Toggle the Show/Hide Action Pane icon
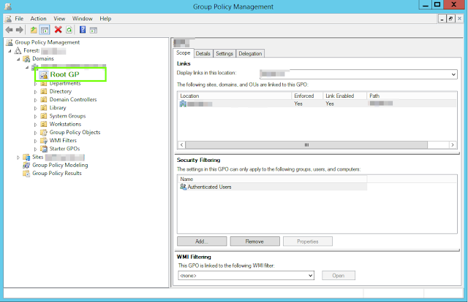Viewport: 468px width, 302px height. click(94, 30)
